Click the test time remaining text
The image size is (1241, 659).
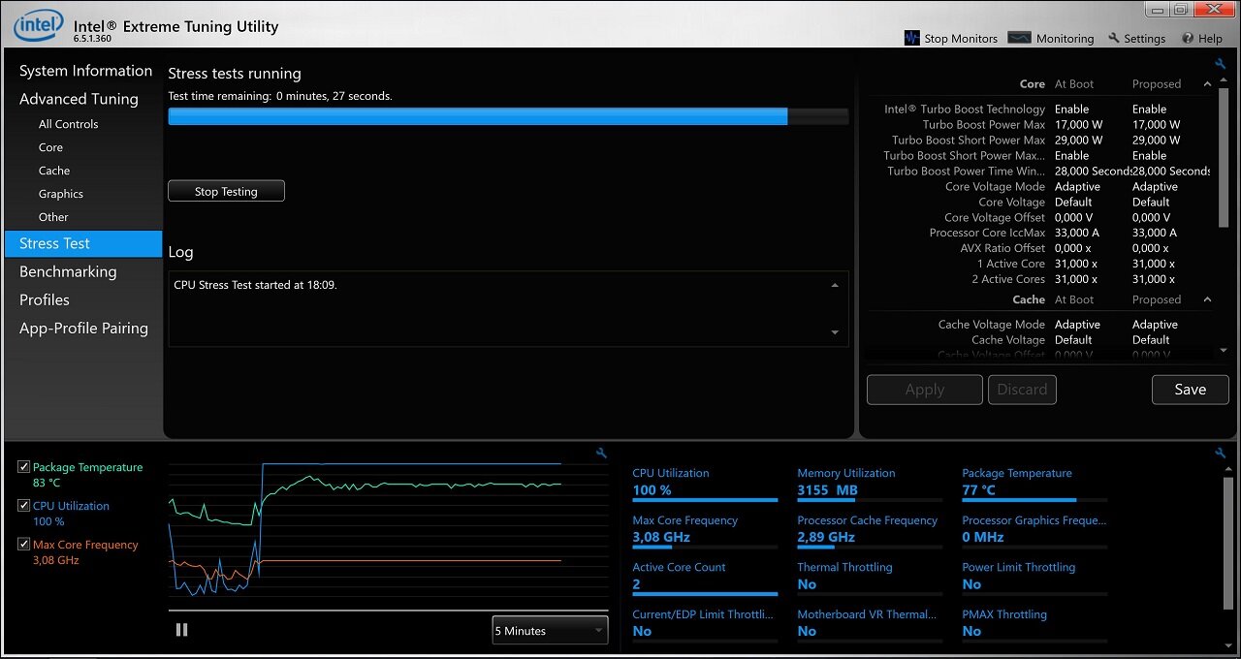(x=280, y=96)
